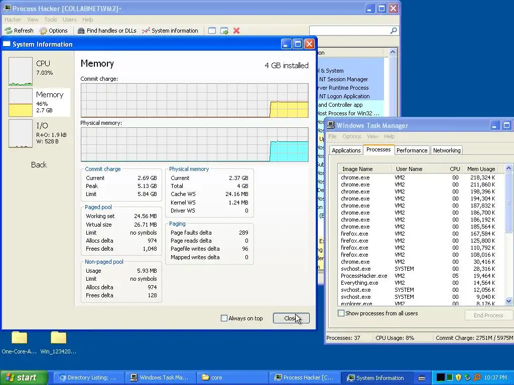The width and height of the screenshot is (514, 385).
Task: Open the Users menu in Process Hacker
Action: tap(69, 20)
